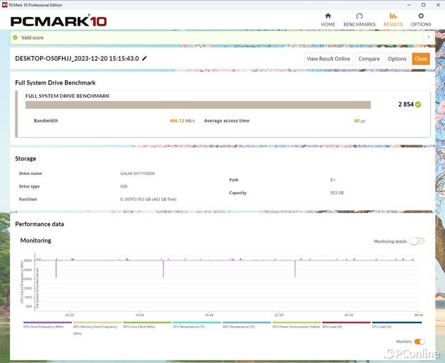Click the green valid score checkmark

click(16, 38)
